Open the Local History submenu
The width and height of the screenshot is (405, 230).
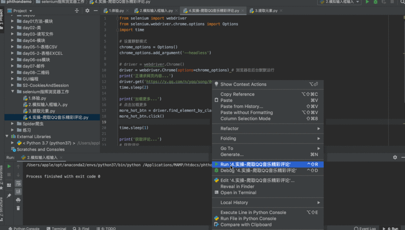click(x=268, y=202)
